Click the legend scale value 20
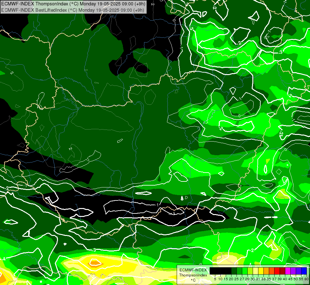This screenshot has width=310, height=285. pyautogui.click(x=231, y=279)
